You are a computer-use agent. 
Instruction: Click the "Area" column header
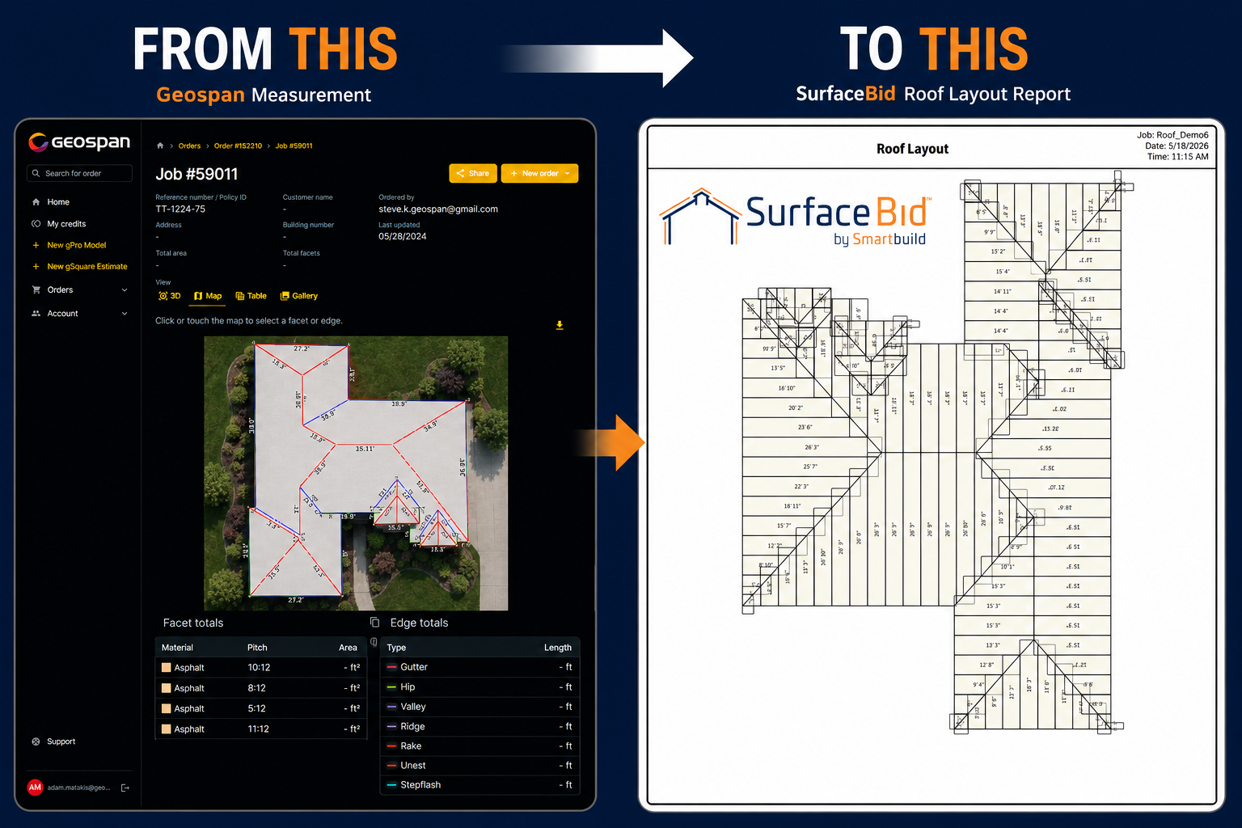tap(348, 648)
